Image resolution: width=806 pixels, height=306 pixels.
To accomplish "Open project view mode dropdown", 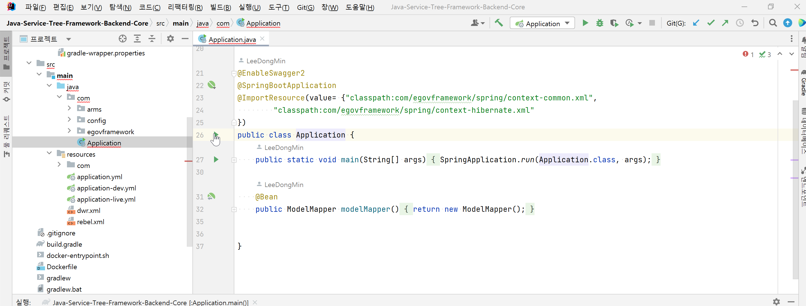I will 69,39.
